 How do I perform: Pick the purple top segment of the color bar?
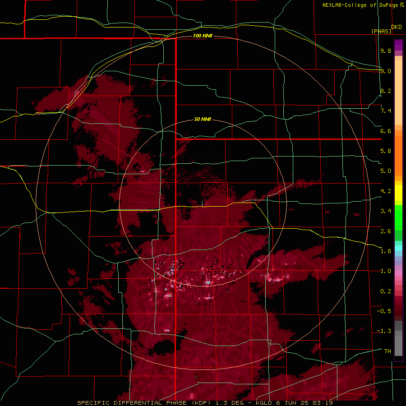click(x=398, y=45)
